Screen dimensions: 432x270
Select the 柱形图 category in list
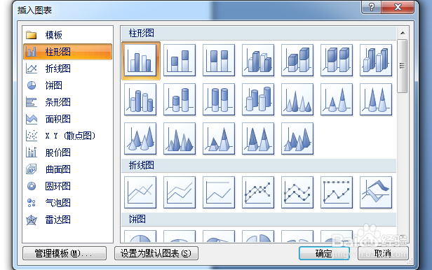(68, 52)
